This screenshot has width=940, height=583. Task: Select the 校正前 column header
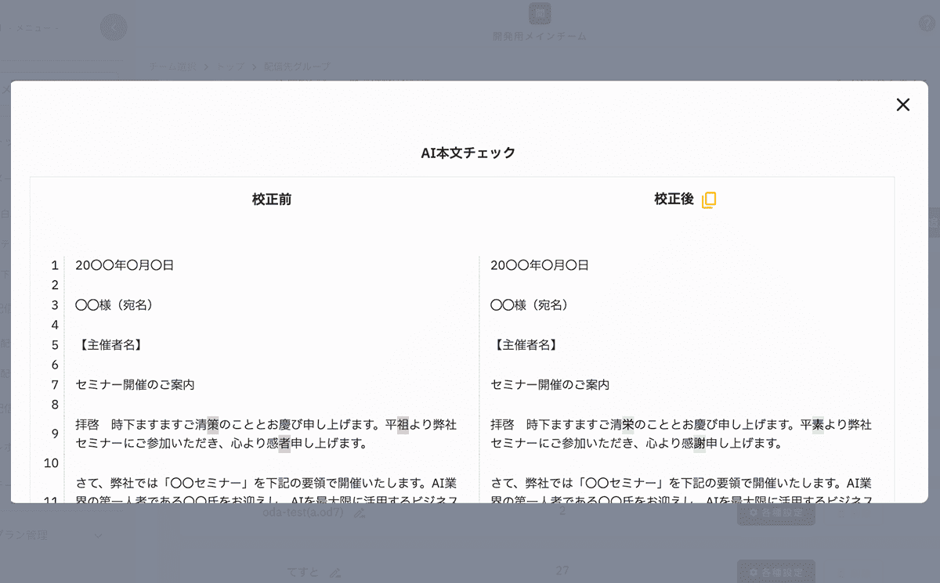click(x=270, y=200)
